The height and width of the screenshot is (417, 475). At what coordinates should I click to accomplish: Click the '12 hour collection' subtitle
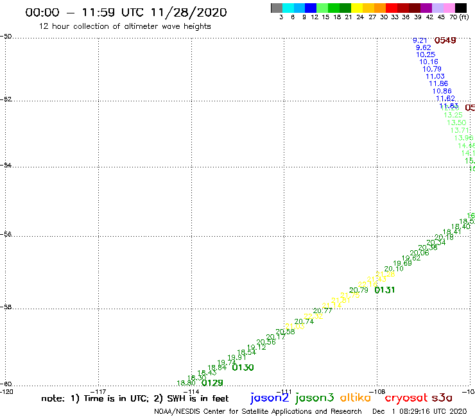pos(125,26)
